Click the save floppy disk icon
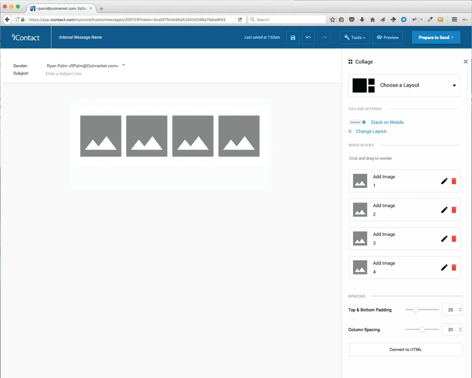Viewport: 472px width, 378px height. (293, 37)
